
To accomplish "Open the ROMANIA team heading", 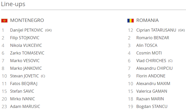I will pos(147,20).
